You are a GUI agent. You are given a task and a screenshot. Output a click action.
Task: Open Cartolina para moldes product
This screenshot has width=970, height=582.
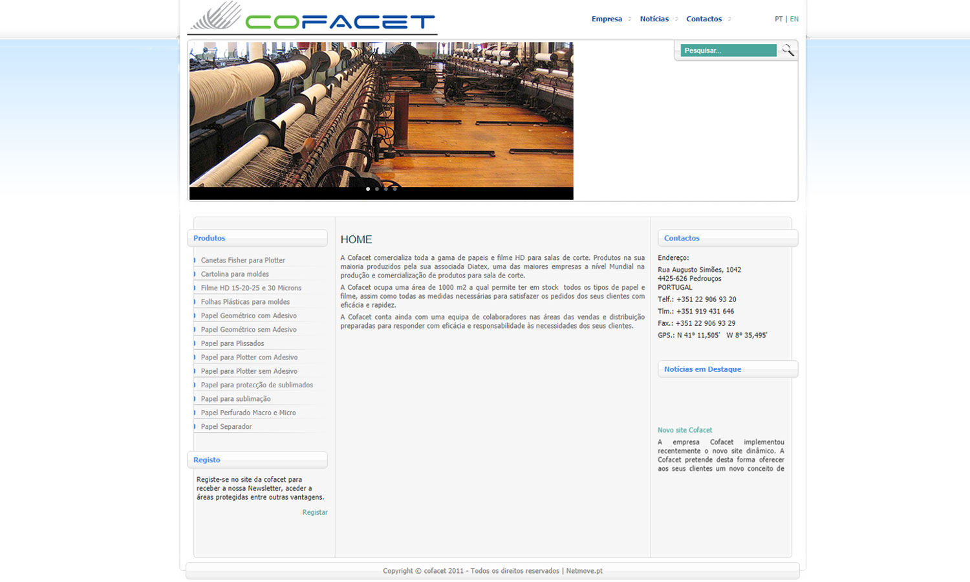click(x=235, y=274)
